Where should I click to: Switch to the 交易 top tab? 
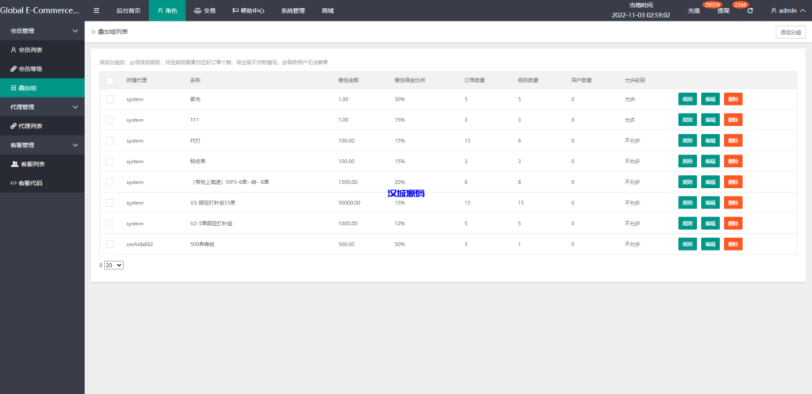[205, 11]
